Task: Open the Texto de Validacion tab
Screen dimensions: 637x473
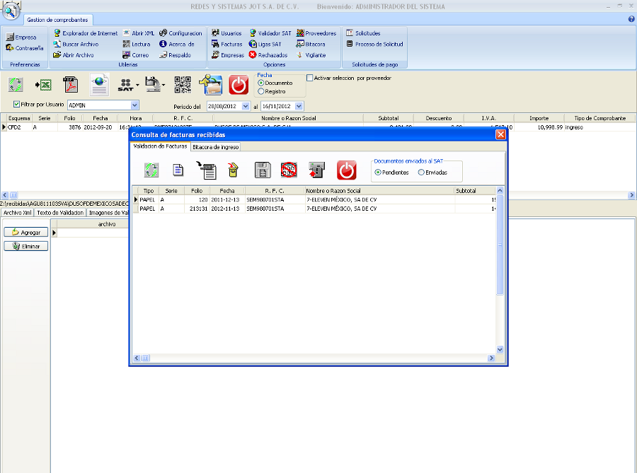Action: click(x=65, y=212)
